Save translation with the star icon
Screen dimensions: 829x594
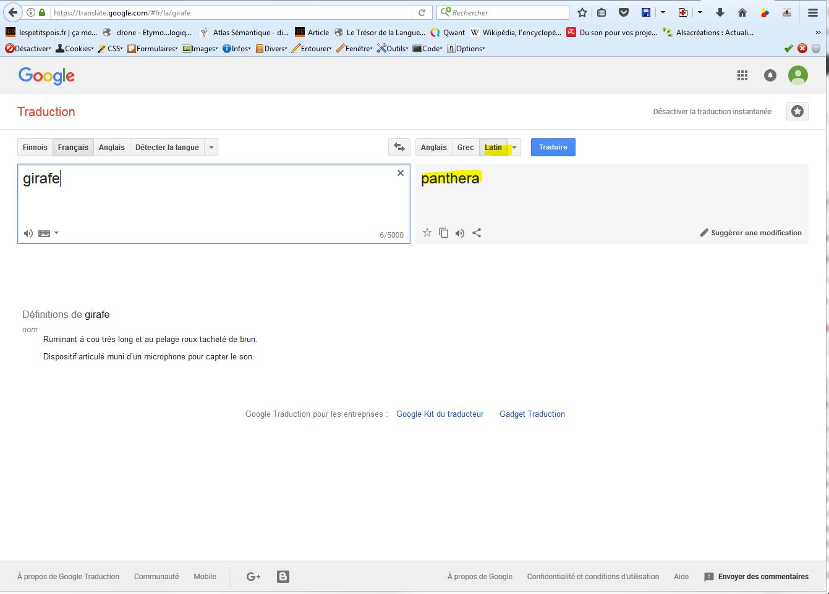(x=427, y=233)
